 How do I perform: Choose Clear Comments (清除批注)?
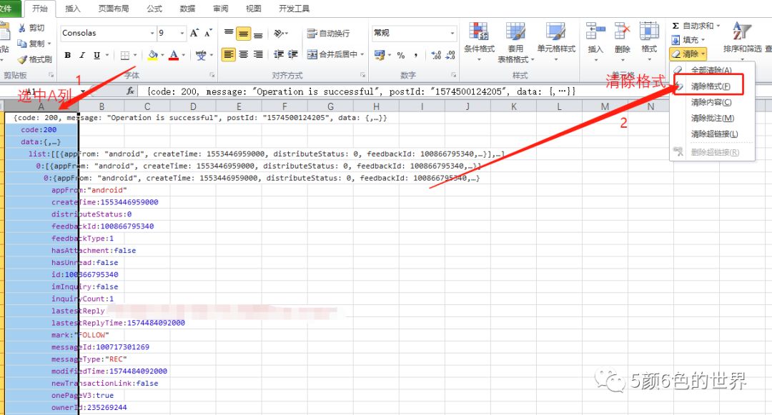[712, 118]
